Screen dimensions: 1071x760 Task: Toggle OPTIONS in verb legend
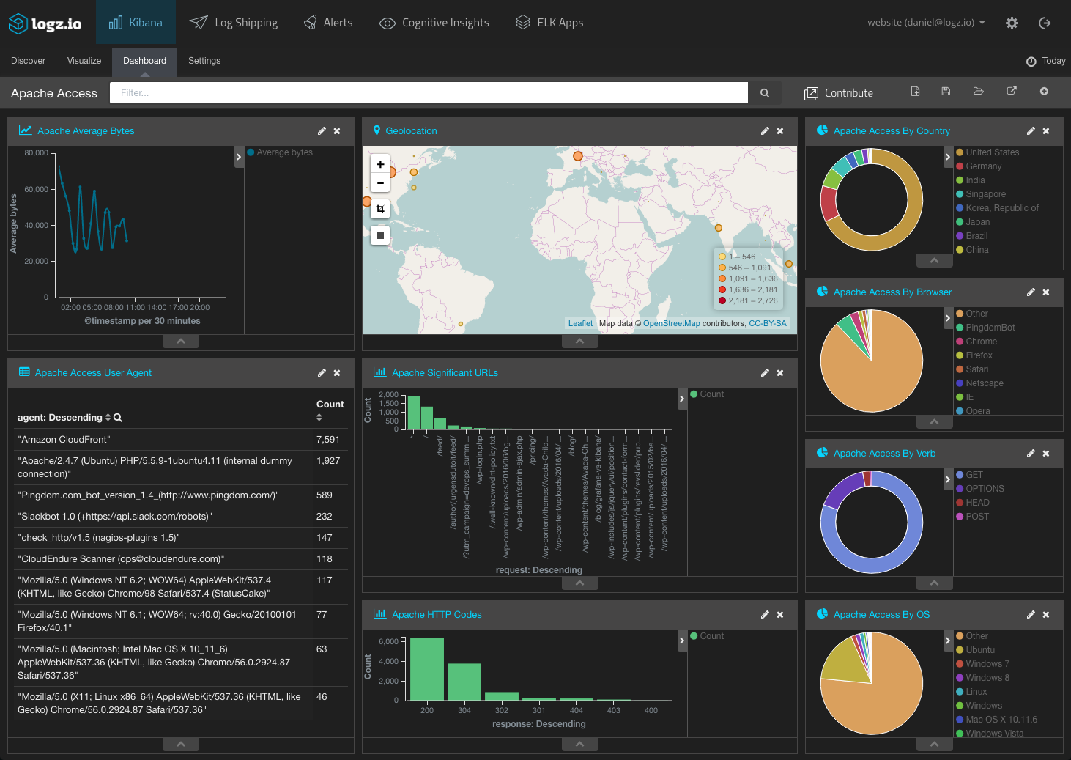click(980, 489)
